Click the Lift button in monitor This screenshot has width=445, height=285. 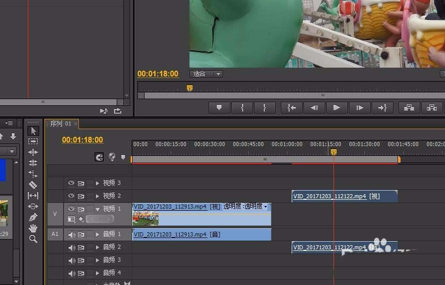coord(409,107)
